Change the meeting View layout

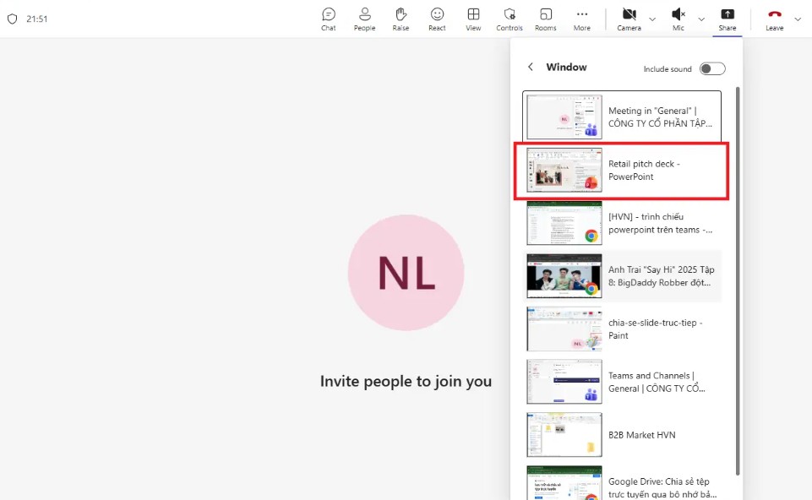(x=473, y=19)
